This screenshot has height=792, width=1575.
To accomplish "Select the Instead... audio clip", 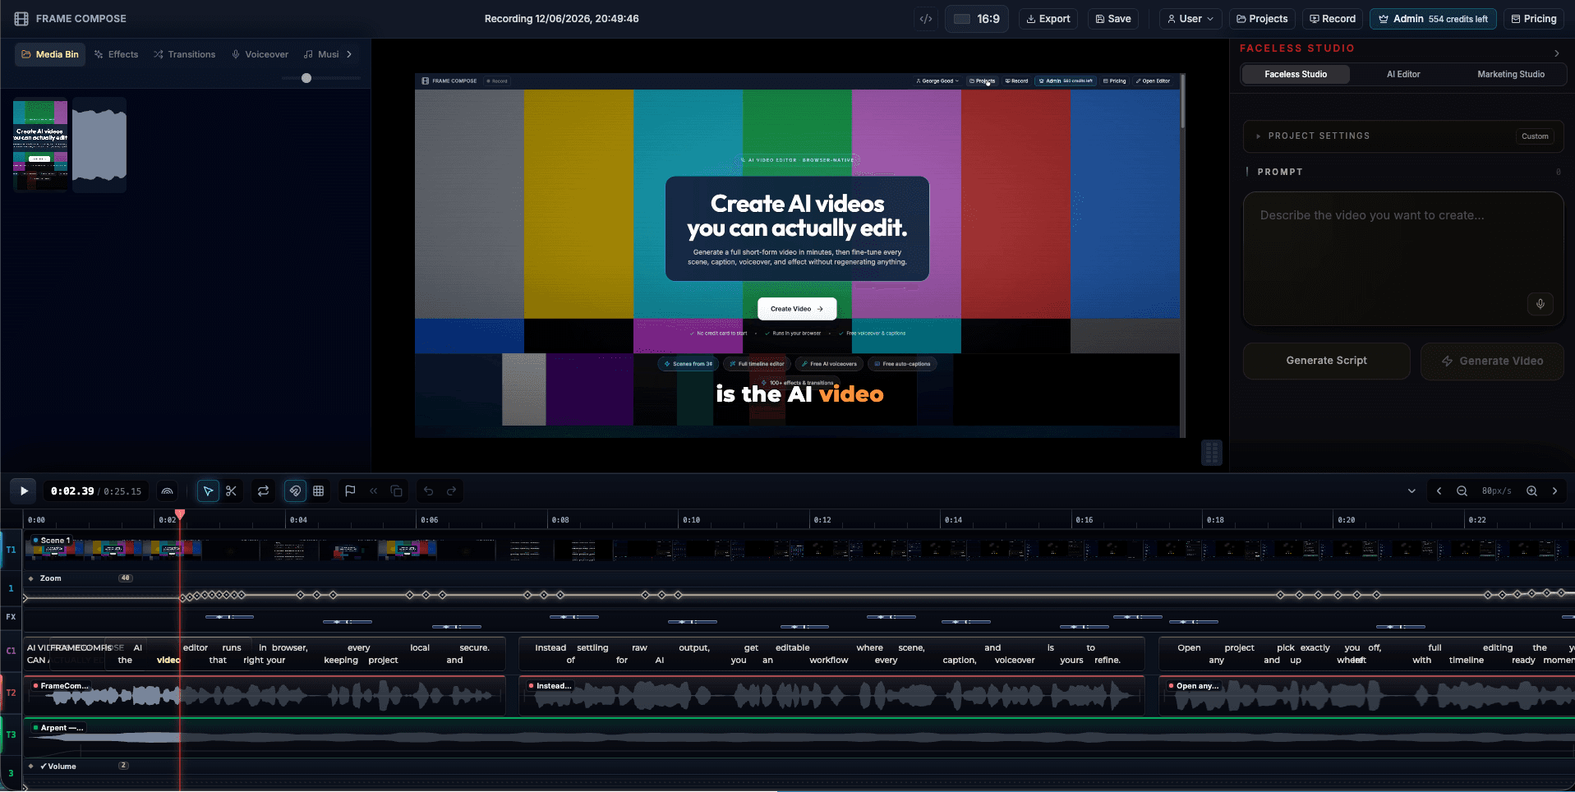I will [x=831, y=696].
